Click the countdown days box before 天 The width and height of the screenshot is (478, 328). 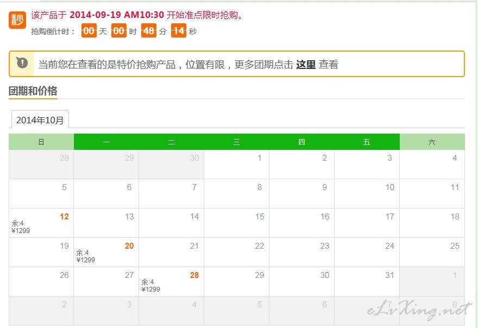click(x=89, y=31)
